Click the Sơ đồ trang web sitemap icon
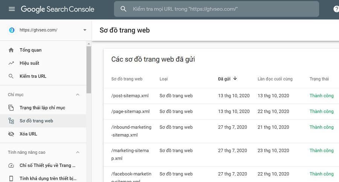This screenshot has width=339, height=182. 11,121
